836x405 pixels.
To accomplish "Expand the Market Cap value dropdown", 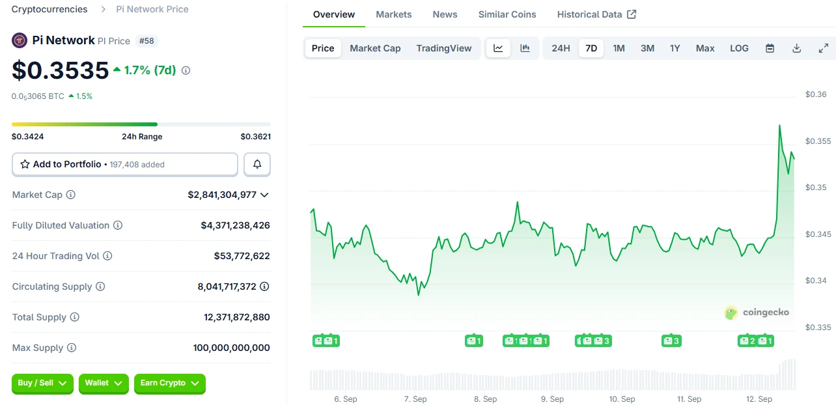I will pos(264,195).
